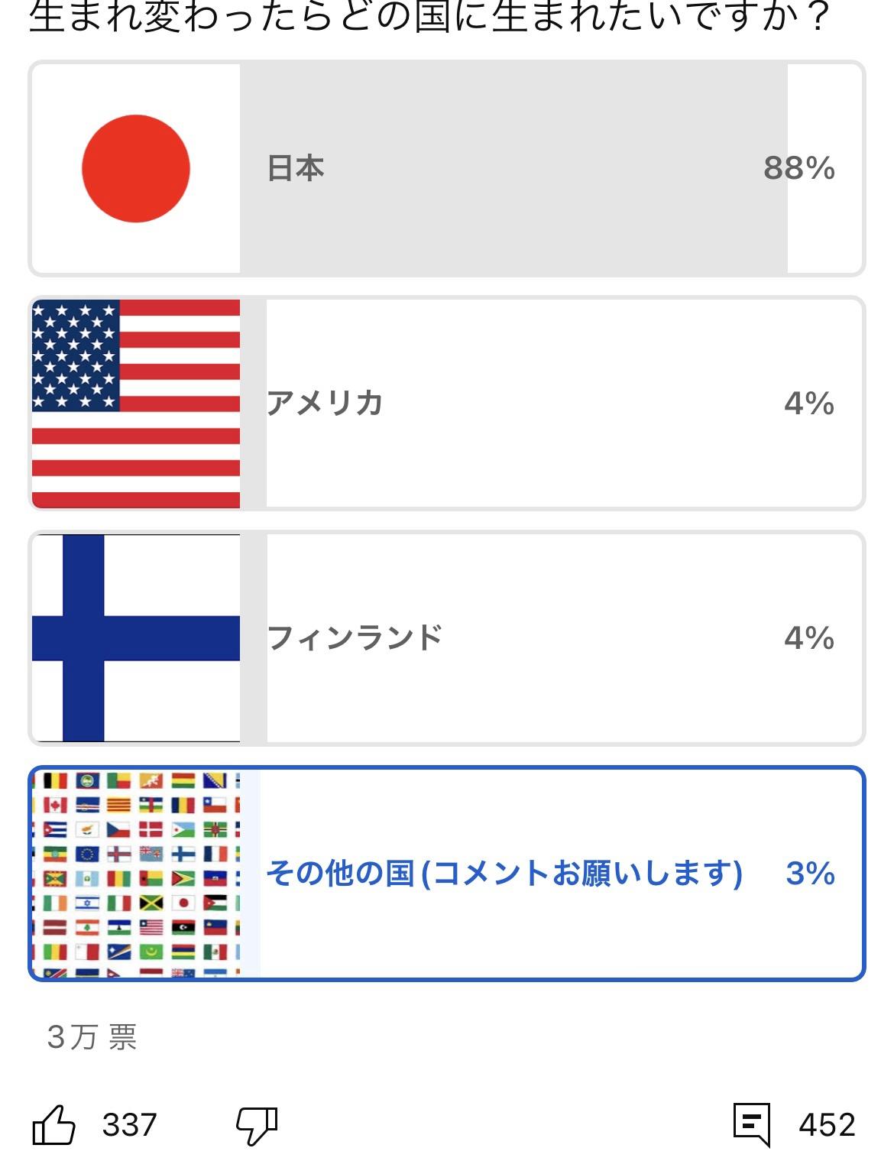This screenshot has height=1161, width=894.
Task: Click the Japan flag image
Action: [136, 168]
